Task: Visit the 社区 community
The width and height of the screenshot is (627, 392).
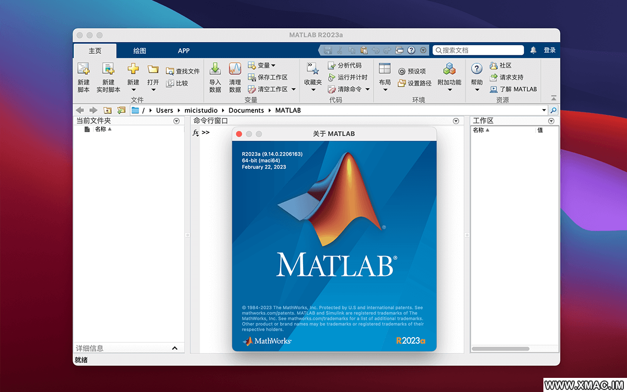Action: click(x=501, y=65)
